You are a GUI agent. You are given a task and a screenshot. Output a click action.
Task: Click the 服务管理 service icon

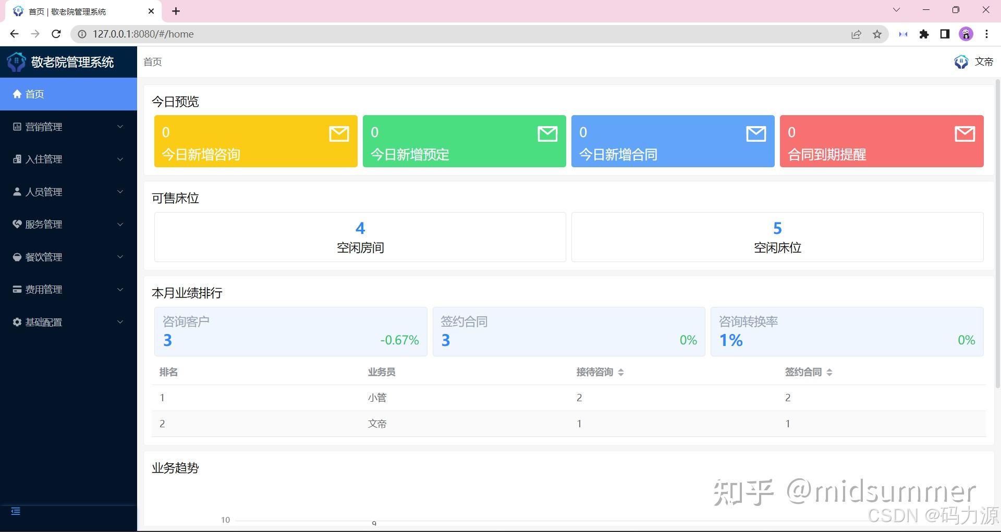coord(16,224)
